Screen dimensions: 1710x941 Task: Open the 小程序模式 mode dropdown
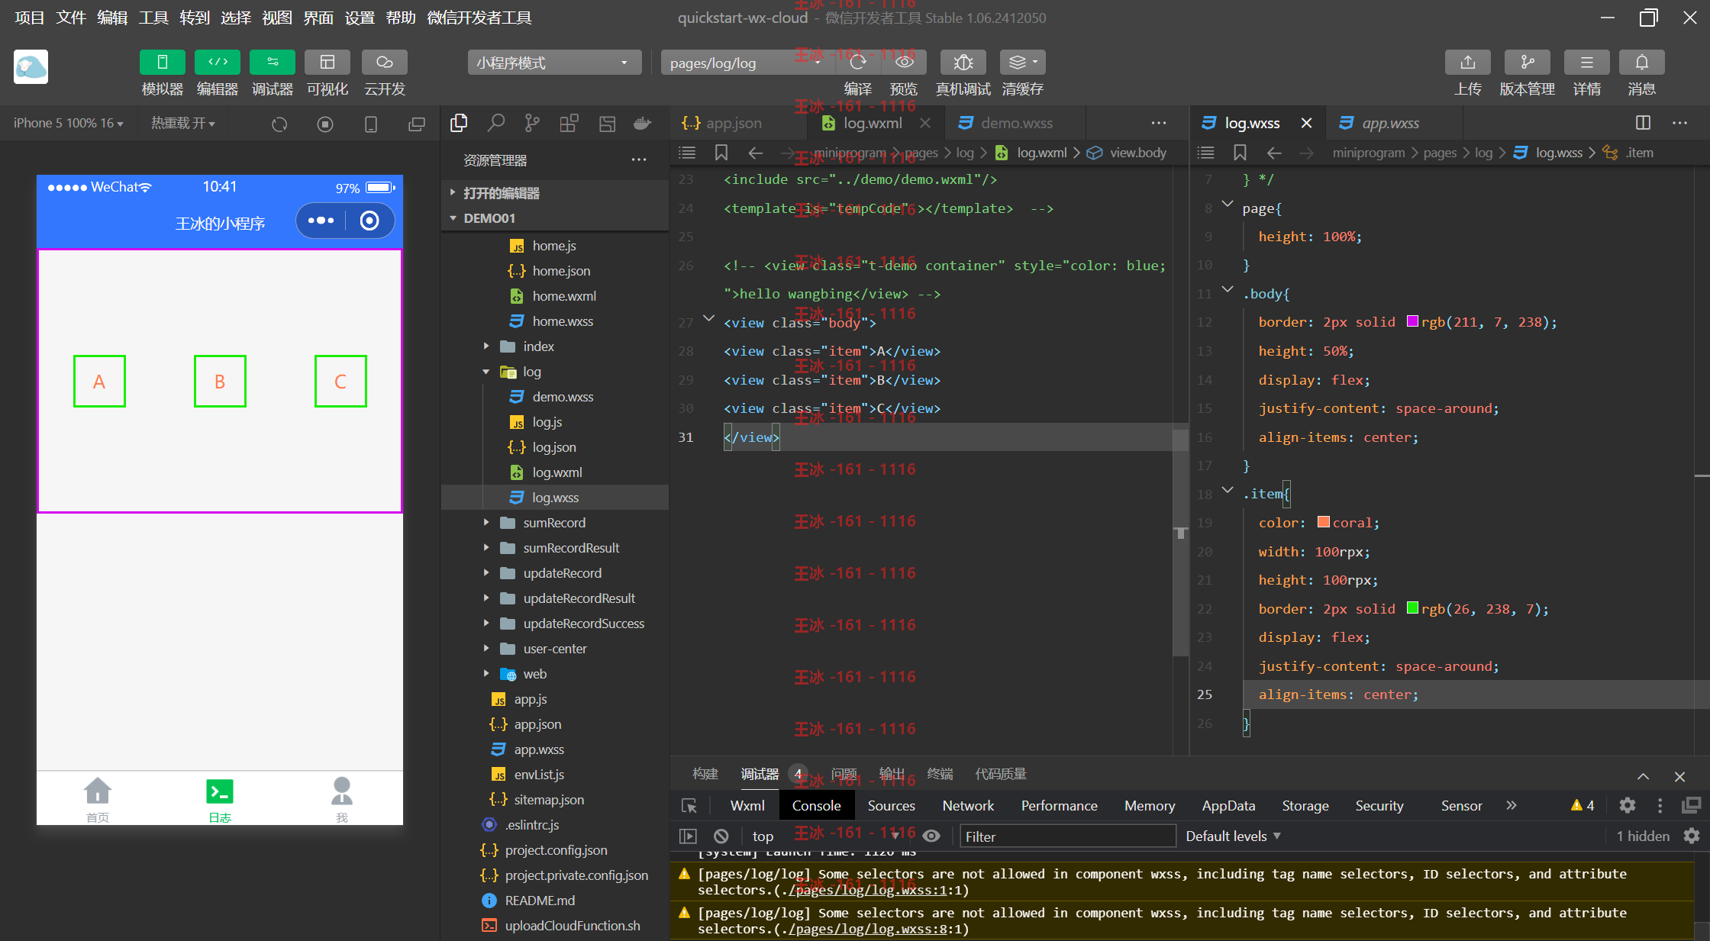553,63
